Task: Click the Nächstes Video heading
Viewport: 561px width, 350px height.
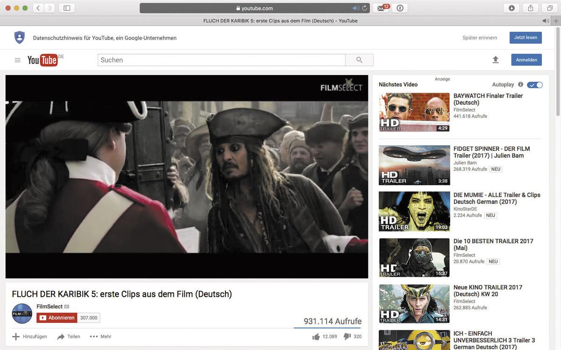Action: [398, 84]
